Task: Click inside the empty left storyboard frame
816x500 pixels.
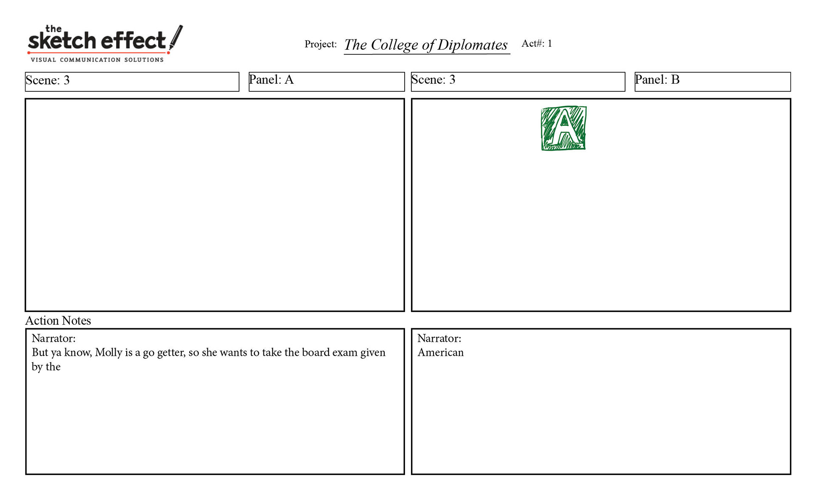Action: pyautogui.click(x=215, y=205)
